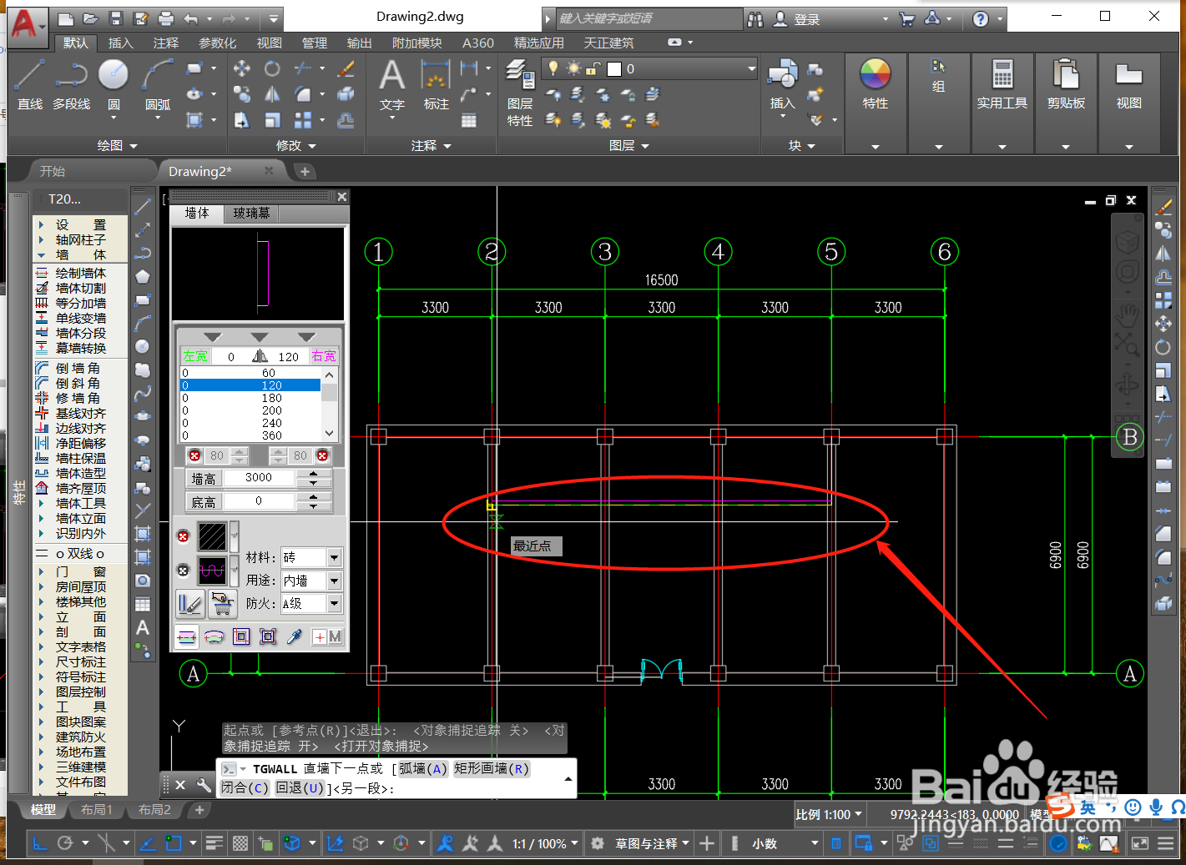Open Layer Properties (图层特性) manager
Screen dimensions: 1186x865
520,92
